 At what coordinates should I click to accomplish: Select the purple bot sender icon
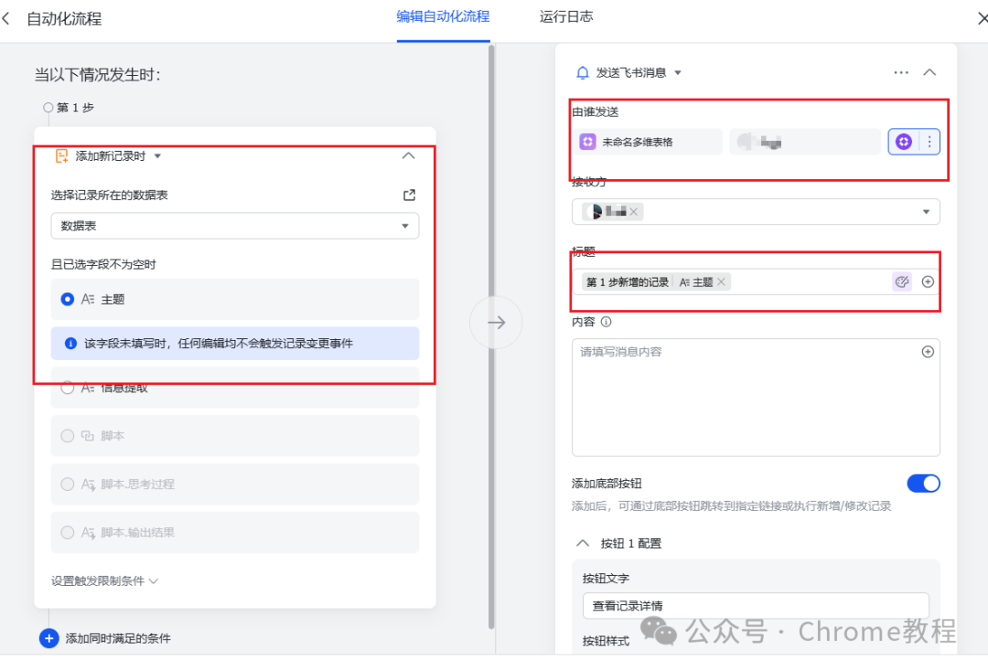(x=904, y=142)
